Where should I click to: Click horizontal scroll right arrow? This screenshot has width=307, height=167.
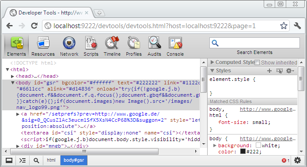coord(196,152)
